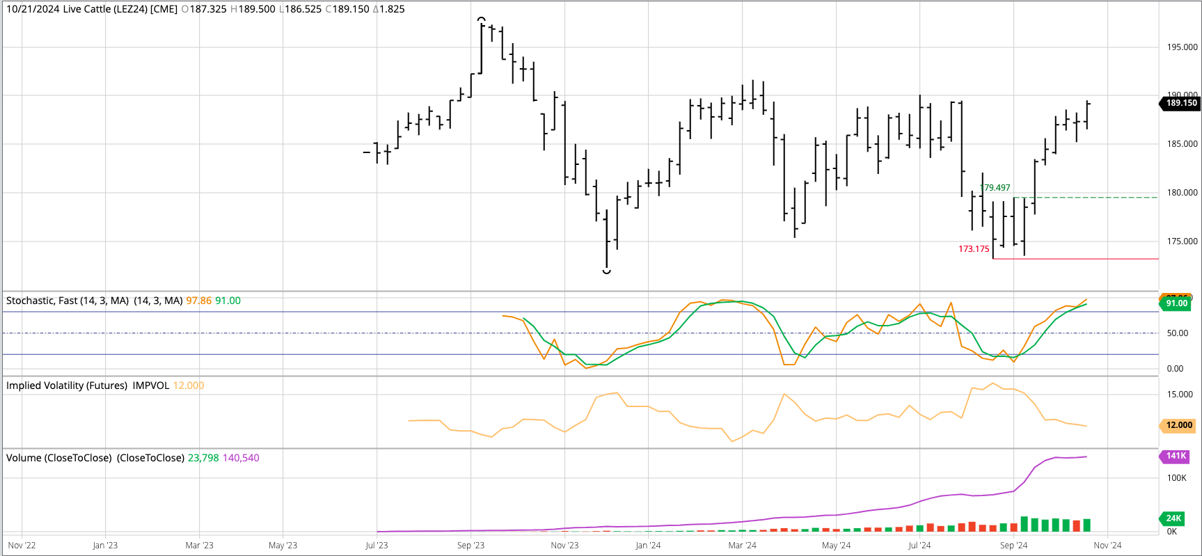The width and height of the screenshot is (1202, 556).
Task: Click the green 179.497 resistance label
Action: tap(995, 188)
